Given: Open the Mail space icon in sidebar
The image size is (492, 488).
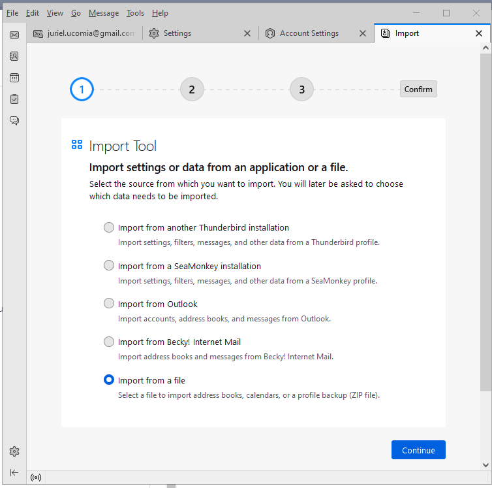Looking at the screenshot, I should pos(14,35).
